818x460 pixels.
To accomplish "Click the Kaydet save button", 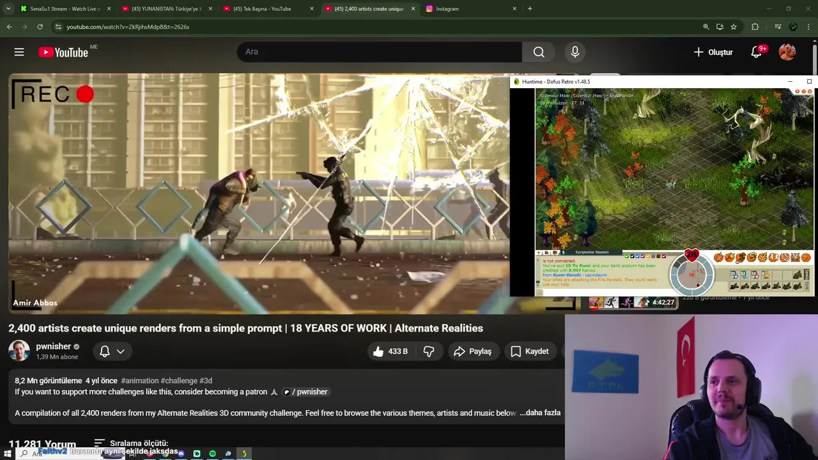I will (530, 351).
